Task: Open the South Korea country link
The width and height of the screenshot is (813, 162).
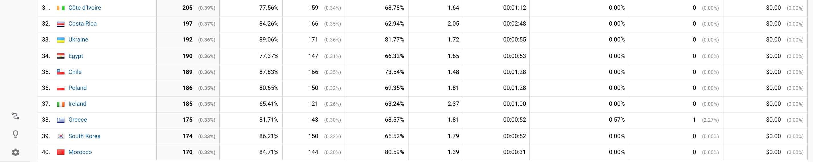Action: pyautogui.click(x=84, y=136)
